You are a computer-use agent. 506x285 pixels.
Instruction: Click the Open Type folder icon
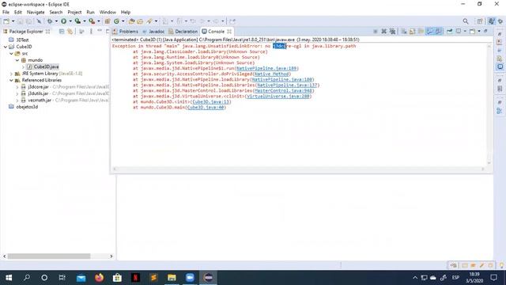point(132,21)
